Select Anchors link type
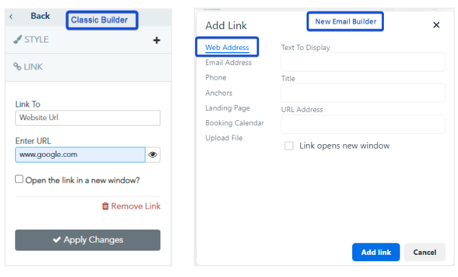The image size is (458, 277). pyautogui.click(x=219, y=93)
